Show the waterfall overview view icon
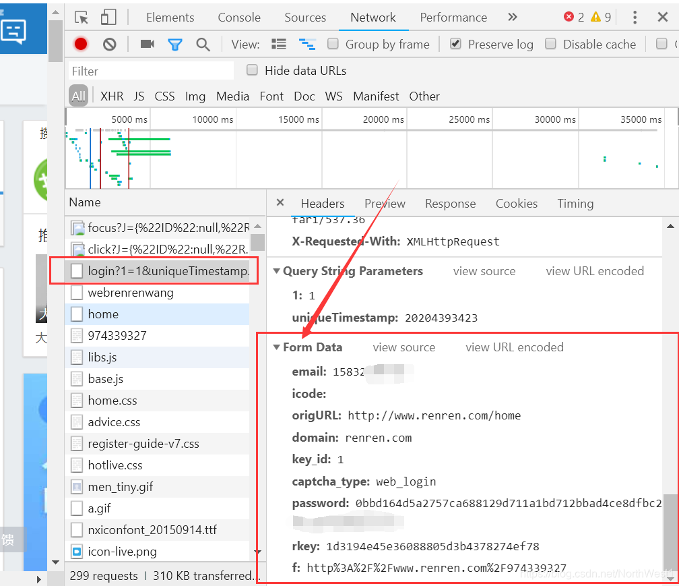The image size is (679, 586). (307, 44)
